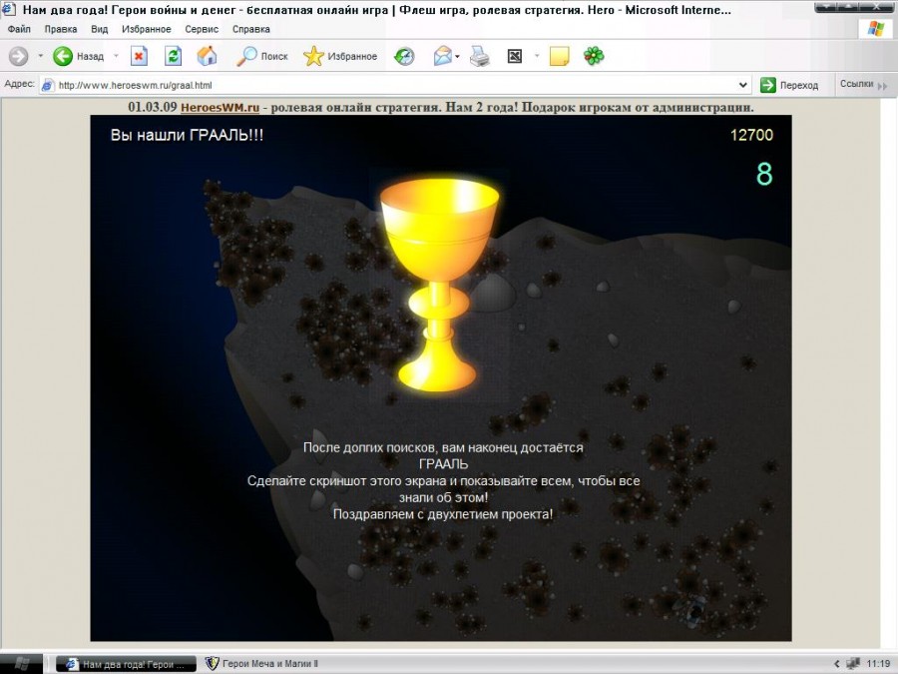Click the green ICQ flower icon

tap(594, 56)
